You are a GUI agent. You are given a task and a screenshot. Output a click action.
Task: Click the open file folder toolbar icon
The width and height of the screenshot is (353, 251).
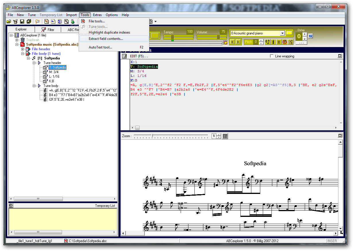click(9, 22)
